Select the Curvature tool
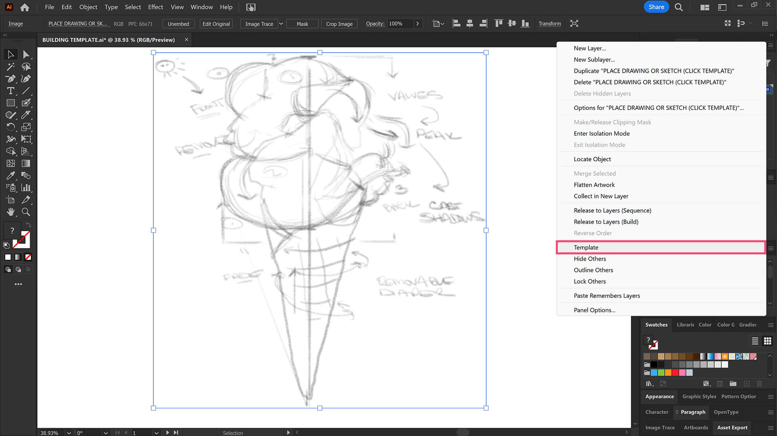This screenshot has height=436, width=777. click(x=26, y=79)
